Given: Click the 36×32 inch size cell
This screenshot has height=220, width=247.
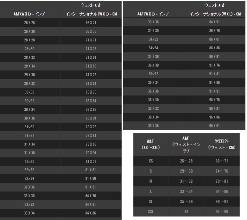Looking at the screenshot, I should (x=153, y=74).
